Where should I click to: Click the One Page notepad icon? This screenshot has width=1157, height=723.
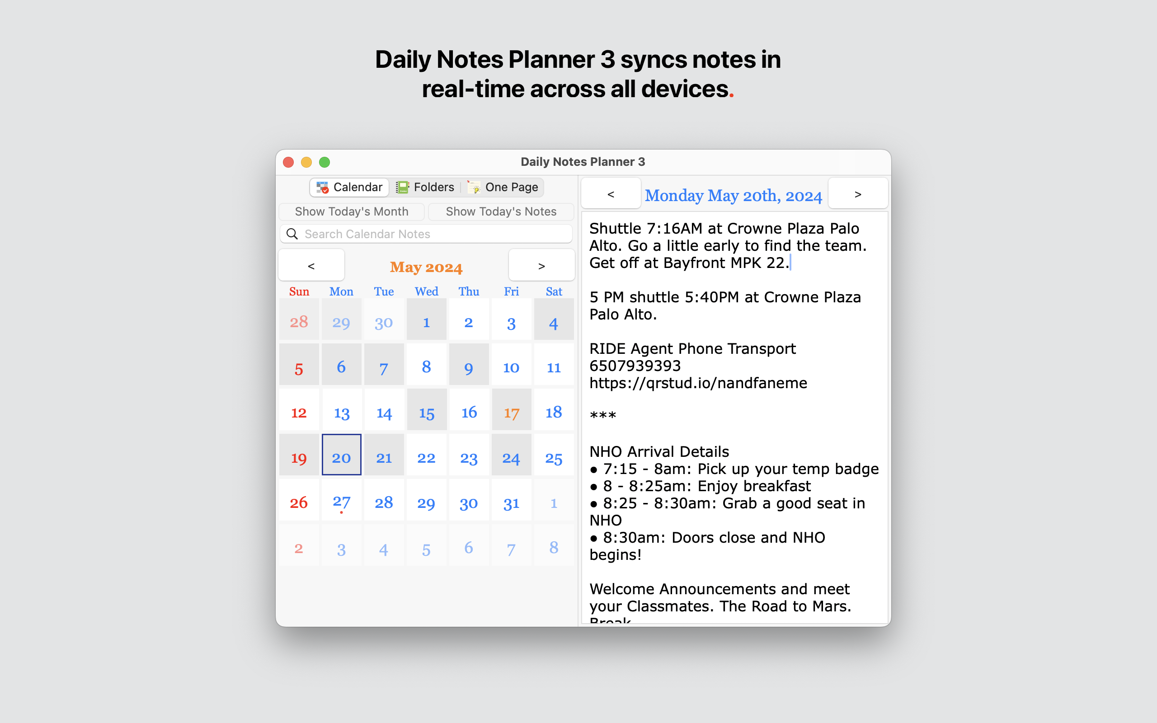tap(474, 188)
